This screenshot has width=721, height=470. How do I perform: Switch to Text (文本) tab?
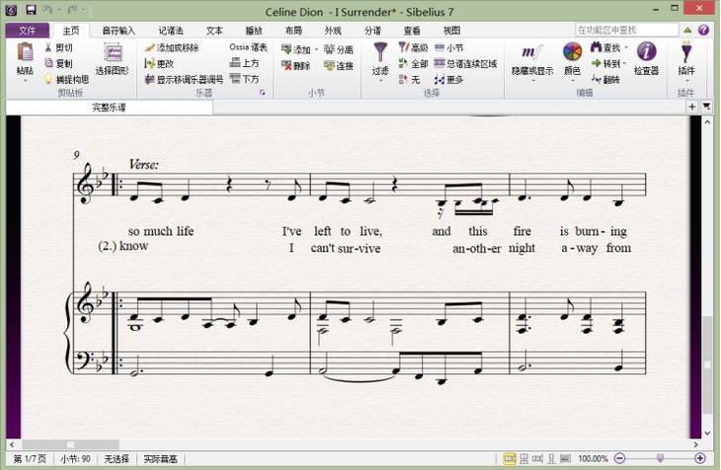[214, 31]
